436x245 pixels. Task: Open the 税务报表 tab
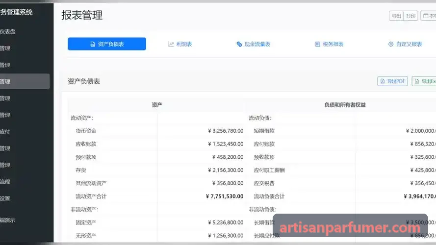(x=329, y=44)
